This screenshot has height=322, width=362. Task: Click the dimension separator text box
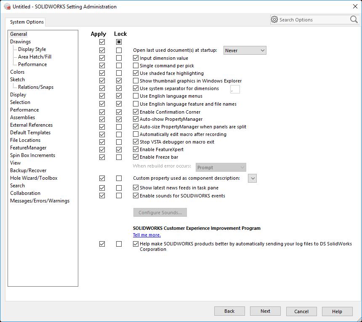point(235,89)
